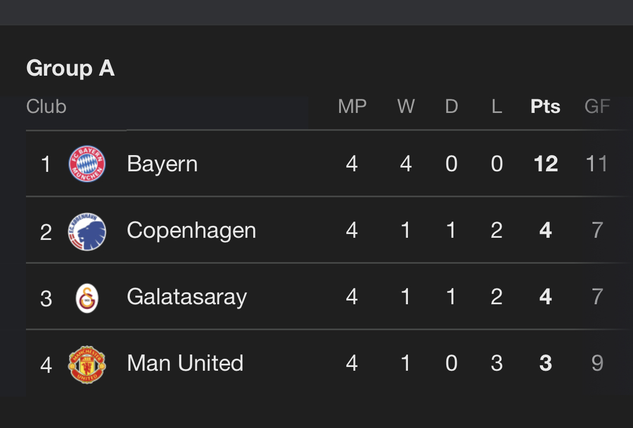Click the GF column header
This screenshot has height=428, width=633.
coord(597,106)
